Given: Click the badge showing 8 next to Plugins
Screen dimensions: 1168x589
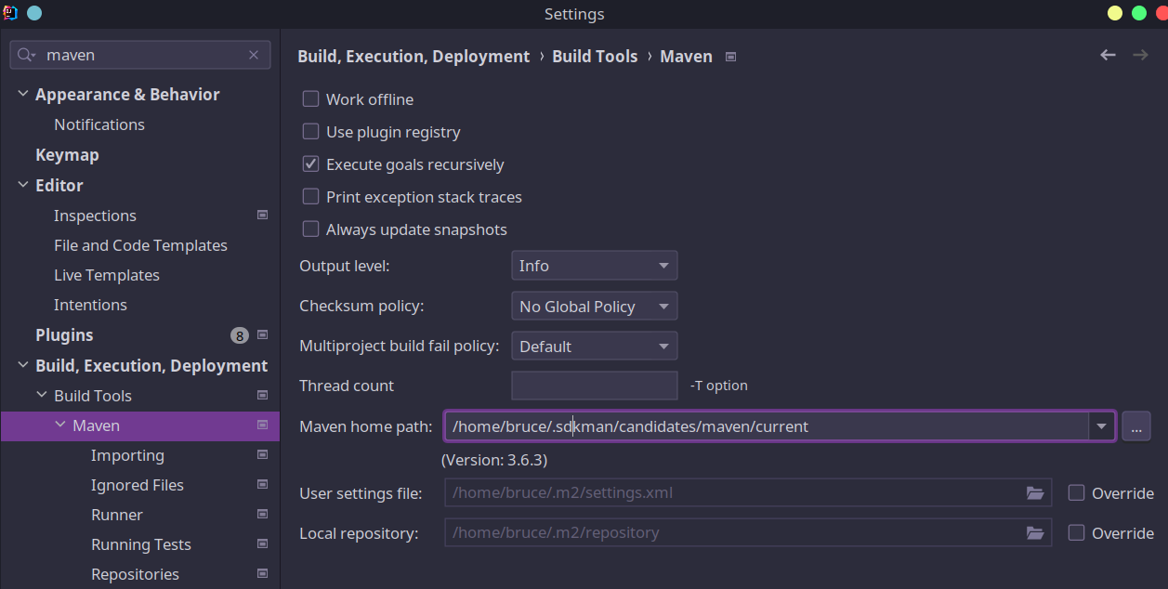Looking at the screenshot, I should (239, 334).
